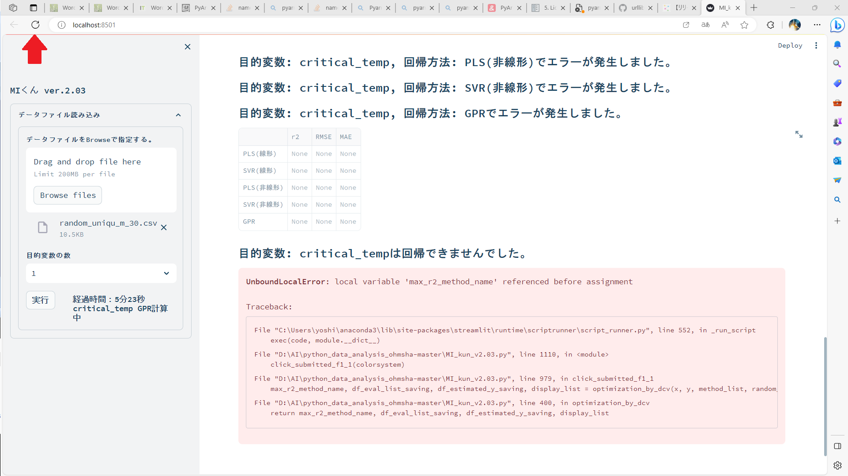Add page to favorites star icon
Viewport: 848px width, 476px height.
tap(744, 25)
